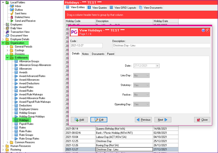
Task: Collapse the Organisation tree node
Action: [x=3, y=43]
